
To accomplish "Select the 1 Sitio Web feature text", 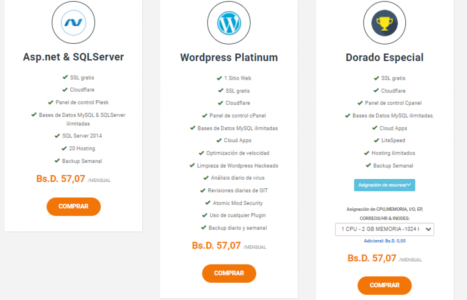I will [x=238, y=78].
